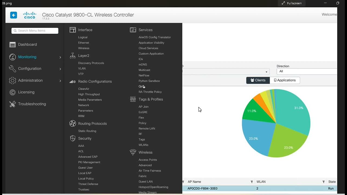Open Discovery Protocols under Layer2
Screen dimensions: 347x195
pyautogui.click(x=91, y=63)
